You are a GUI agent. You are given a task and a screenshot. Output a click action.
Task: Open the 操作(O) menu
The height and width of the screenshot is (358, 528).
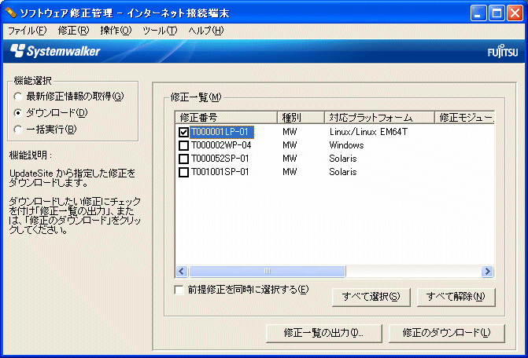[116, 31]
